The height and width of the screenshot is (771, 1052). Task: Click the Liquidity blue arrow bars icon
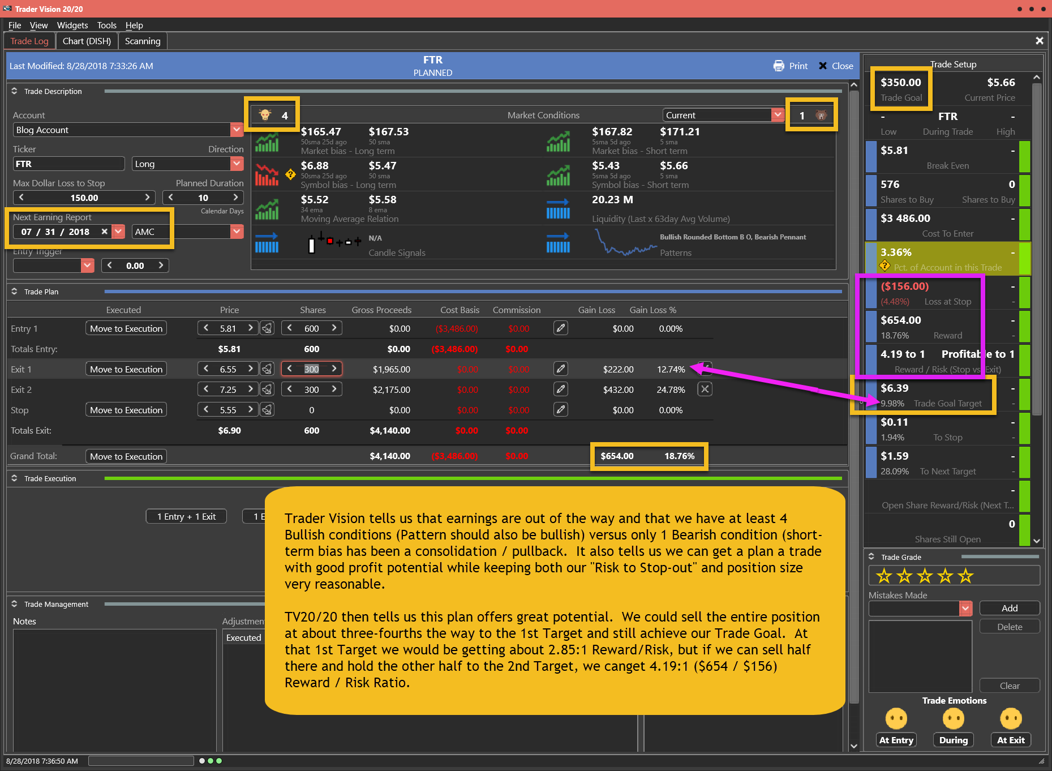[558, 209]
